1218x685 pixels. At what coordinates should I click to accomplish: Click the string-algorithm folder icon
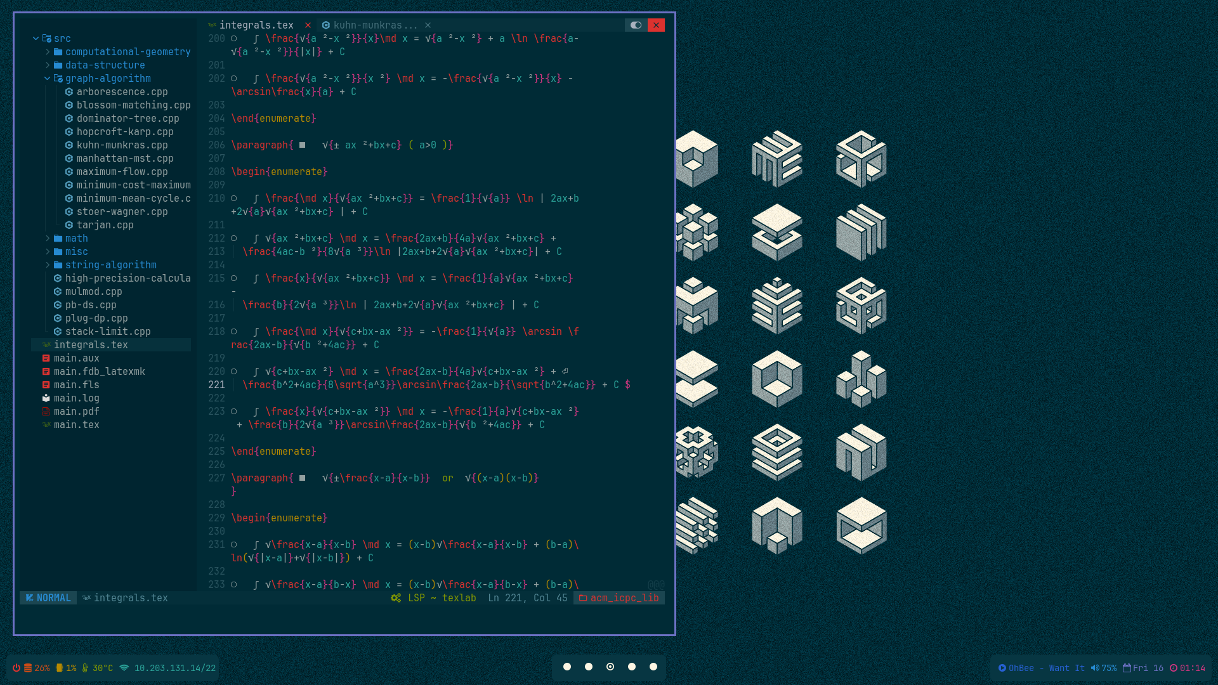58,265
